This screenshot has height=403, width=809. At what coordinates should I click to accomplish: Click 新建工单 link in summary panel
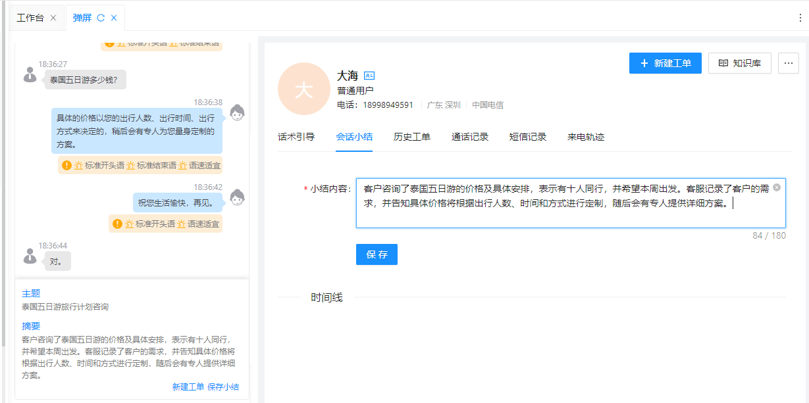(x=188, y=387)
